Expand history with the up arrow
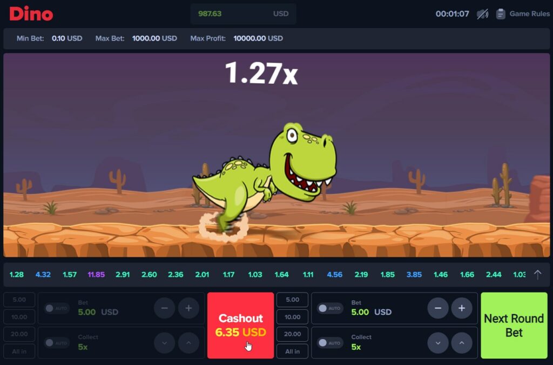Image resolution: width=553 pixels, height=365 pixels. [537, 275]
